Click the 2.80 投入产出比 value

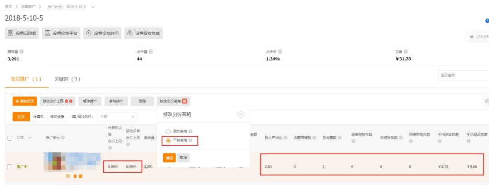[x=268, y=166]
